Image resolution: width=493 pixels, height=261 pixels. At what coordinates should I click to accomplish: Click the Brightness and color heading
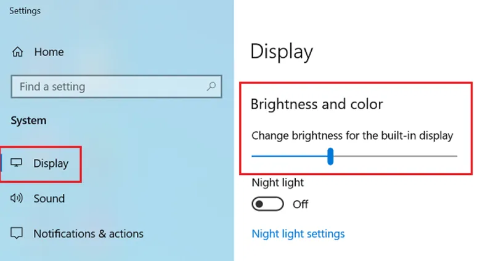point(317,104)
